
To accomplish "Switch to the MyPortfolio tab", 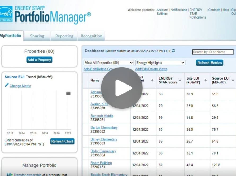I will [11, 36].
